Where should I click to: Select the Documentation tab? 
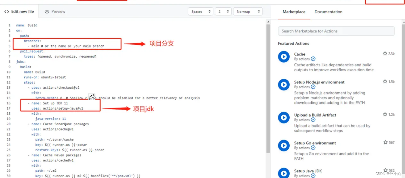point(328,12)
